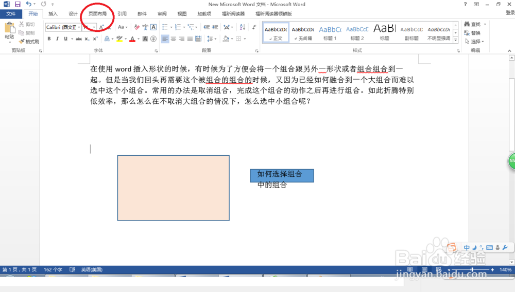Expand bullets list dropdown
This screenshot has width=515, height=292.
(171, 27)
